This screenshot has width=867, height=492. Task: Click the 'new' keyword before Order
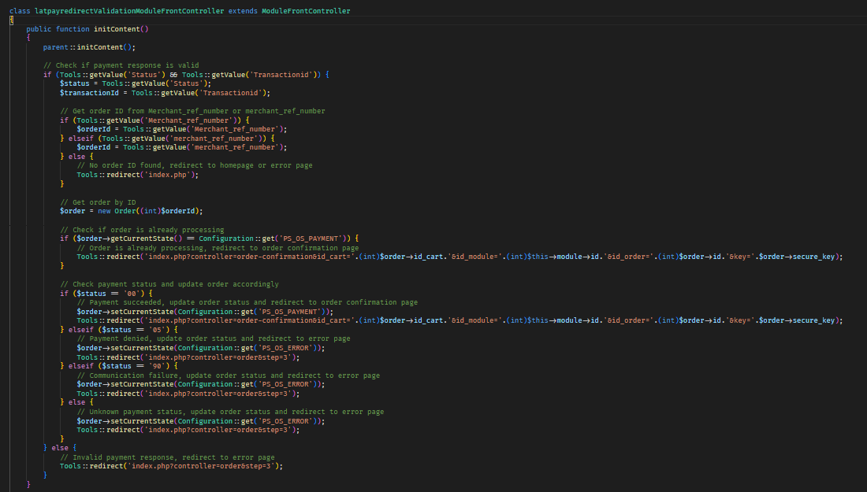click(x=104, y=212)
